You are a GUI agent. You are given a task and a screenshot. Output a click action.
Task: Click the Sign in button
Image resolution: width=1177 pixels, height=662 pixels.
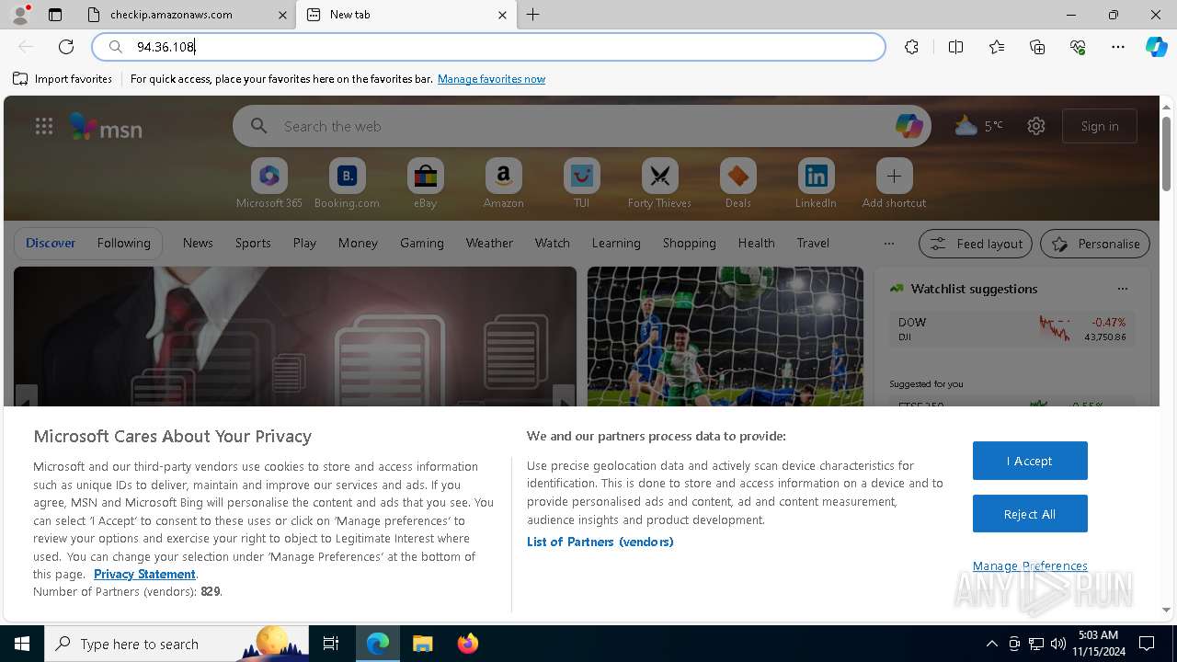[1100, 126]
